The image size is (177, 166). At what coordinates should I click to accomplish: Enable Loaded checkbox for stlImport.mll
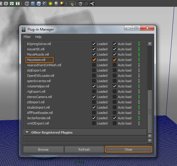point(94,102)
